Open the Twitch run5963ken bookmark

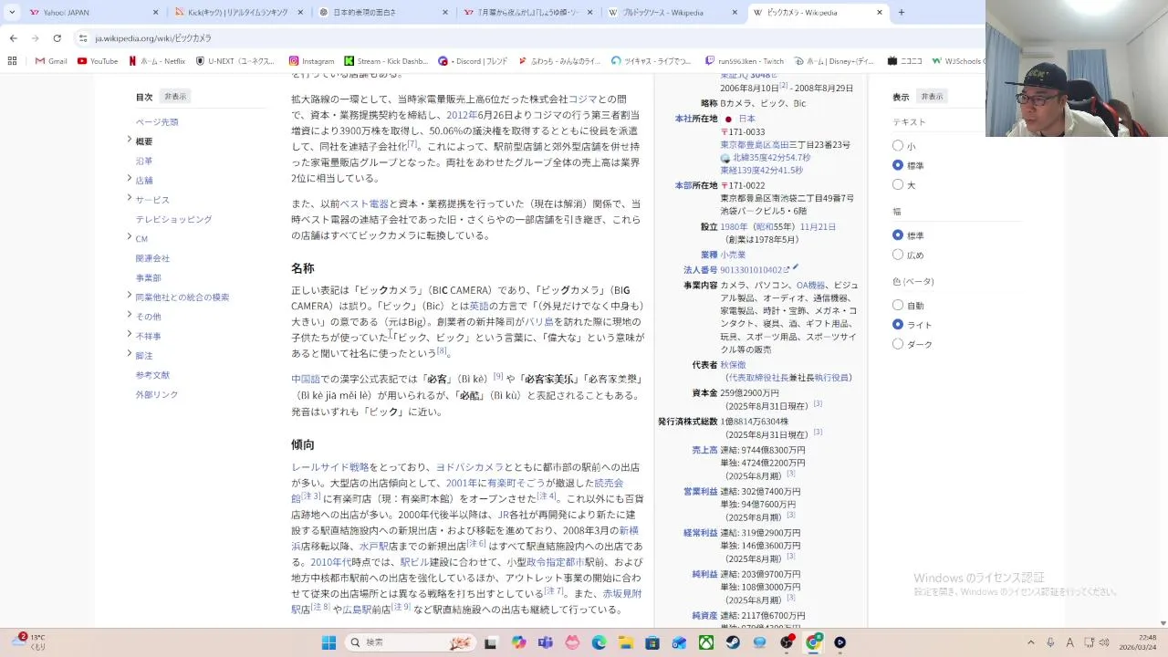744,61
